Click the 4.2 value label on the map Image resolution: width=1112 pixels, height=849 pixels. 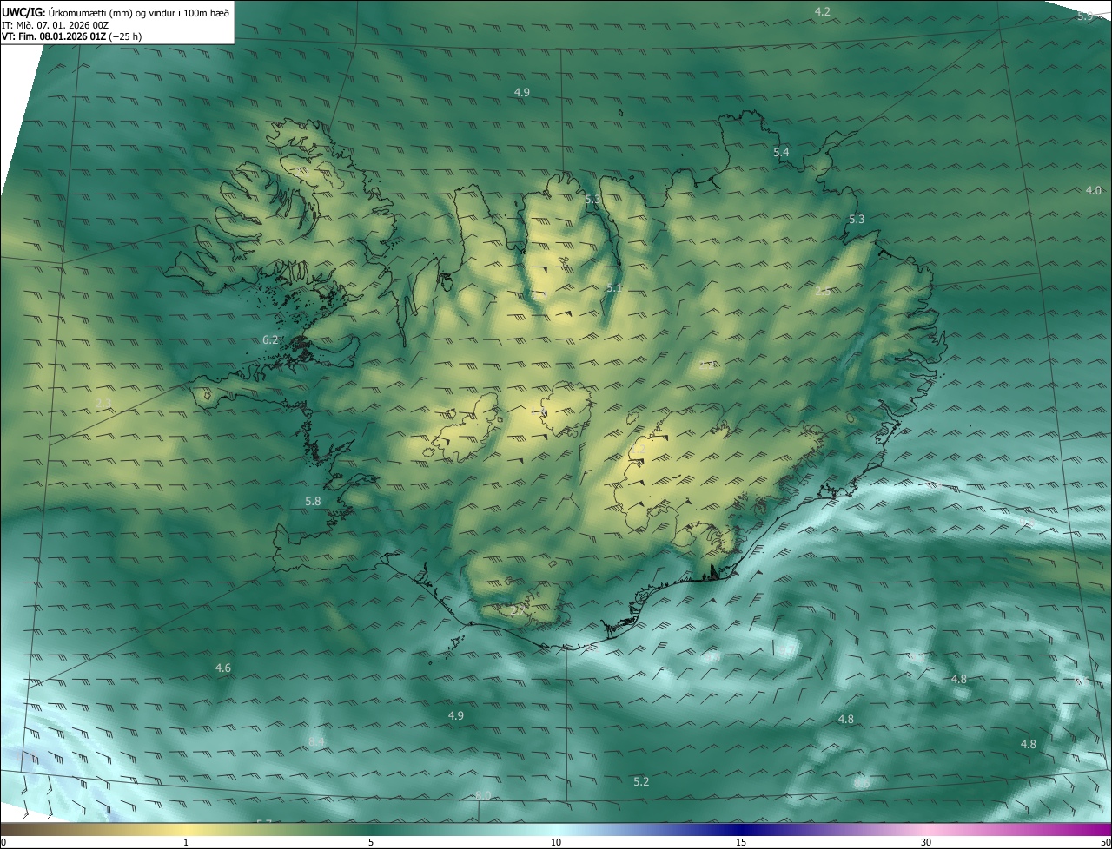pos(822,11)
